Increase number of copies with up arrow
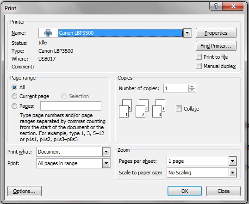This screenshot has height=204, width=249. (x=192, y=87)
